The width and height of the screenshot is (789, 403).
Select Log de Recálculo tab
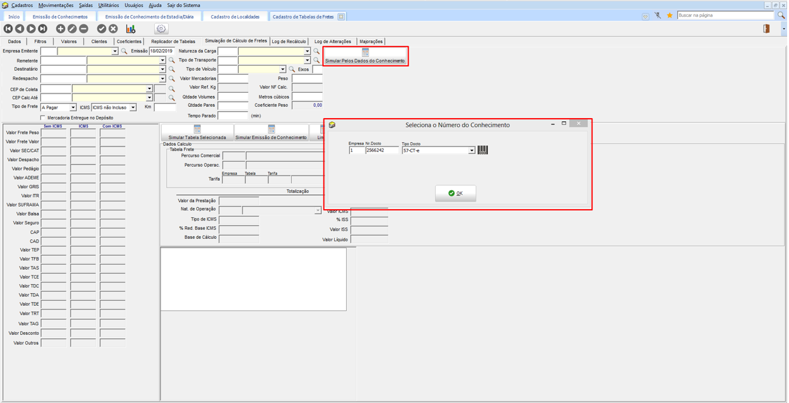coord(289,42)
